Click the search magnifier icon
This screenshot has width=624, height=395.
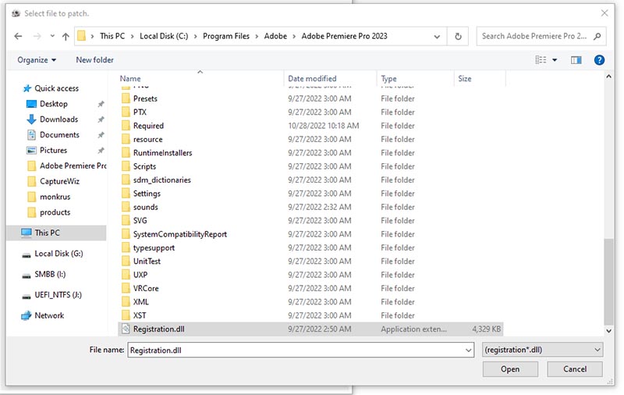click(597, 36)
